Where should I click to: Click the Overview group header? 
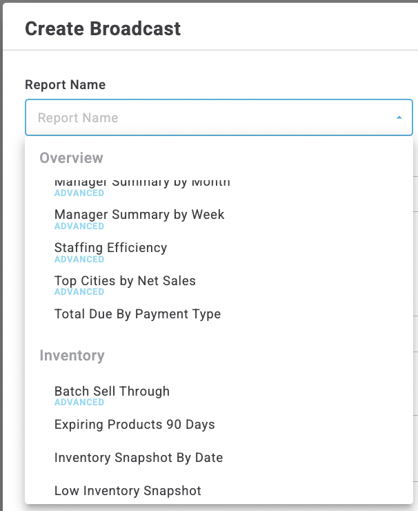click(71, 158)
